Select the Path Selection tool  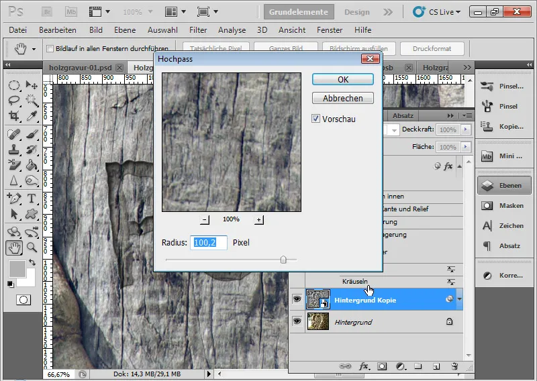click(x=13, y=214)
